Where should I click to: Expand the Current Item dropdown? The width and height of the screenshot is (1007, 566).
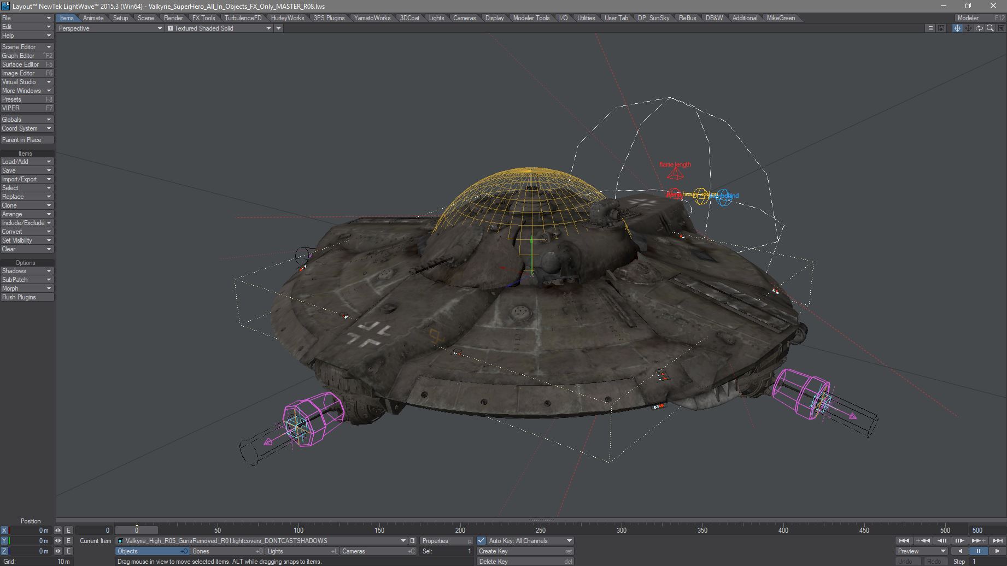(x=403, y=541)
